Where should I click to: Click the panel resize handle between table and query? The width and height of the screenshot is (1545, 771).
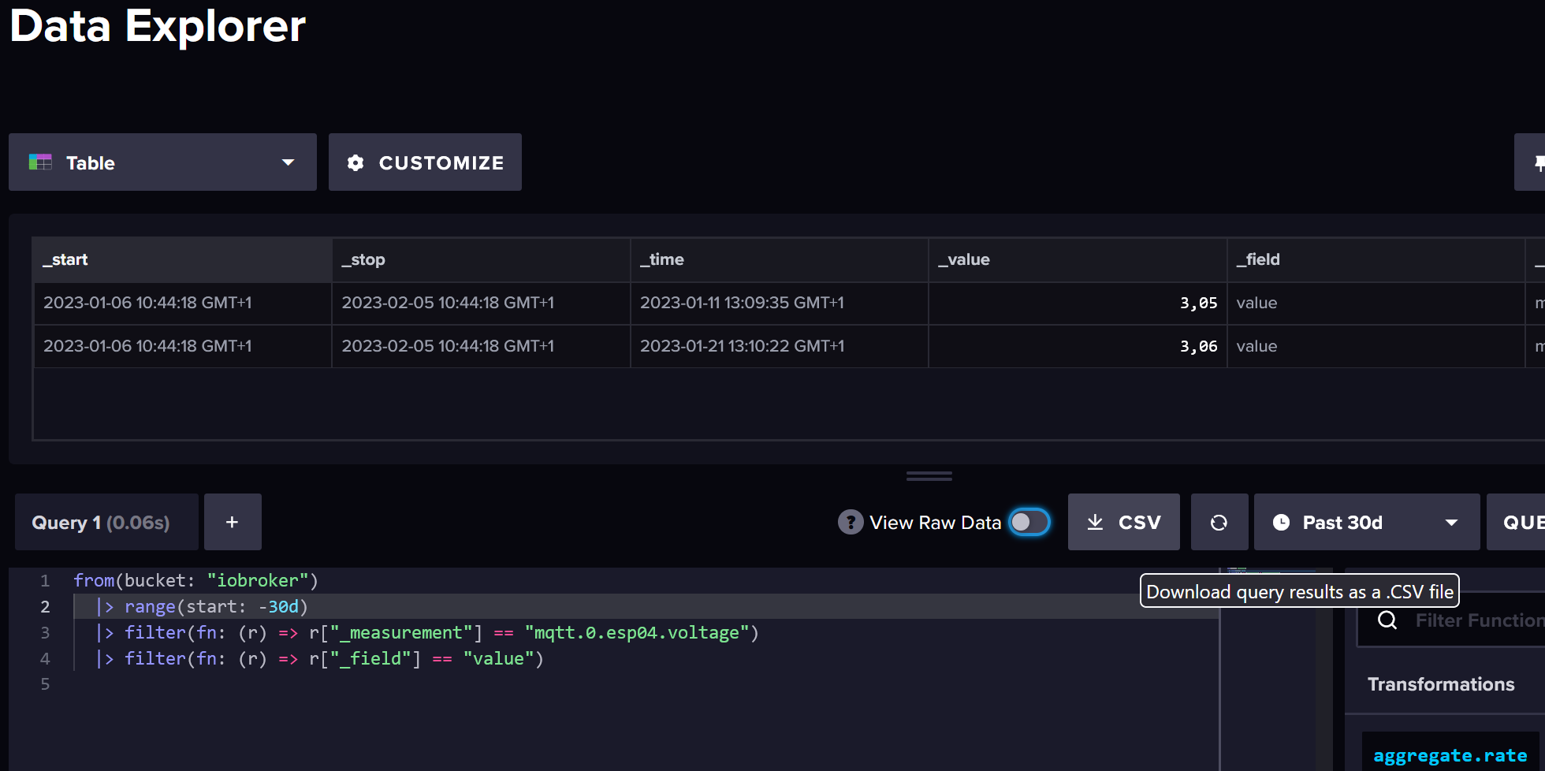pyautogui.click(x=929, y=476)
